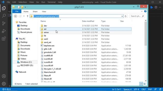Expand the ribbon with chevron

142,11
